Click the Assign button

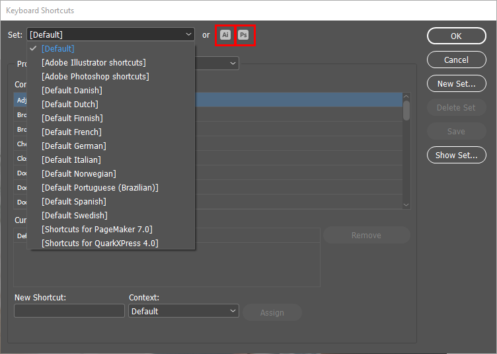click(x=272, y=312)
